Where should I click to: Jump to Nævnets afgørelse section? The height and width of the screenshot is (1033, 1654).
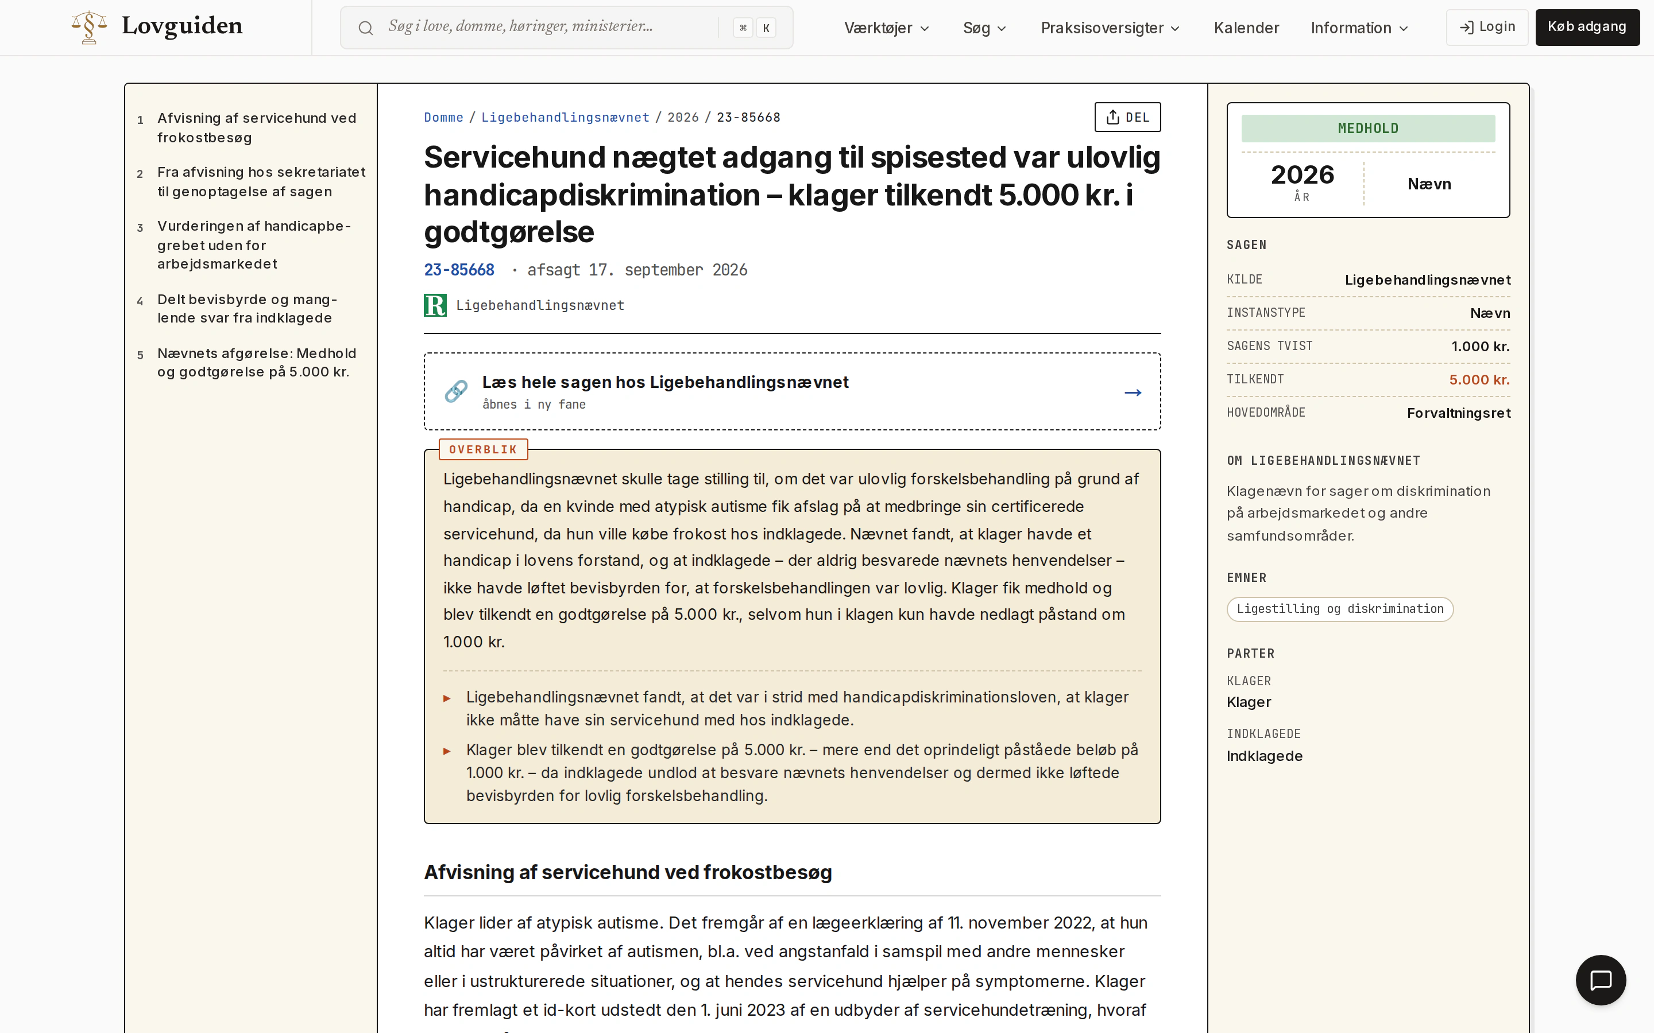pyautogui.click(x=256, y=363)
